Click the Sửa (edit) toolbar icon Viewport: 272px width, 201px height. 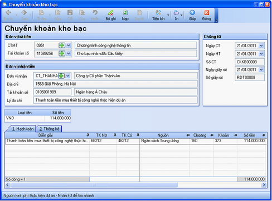[58, 13]
